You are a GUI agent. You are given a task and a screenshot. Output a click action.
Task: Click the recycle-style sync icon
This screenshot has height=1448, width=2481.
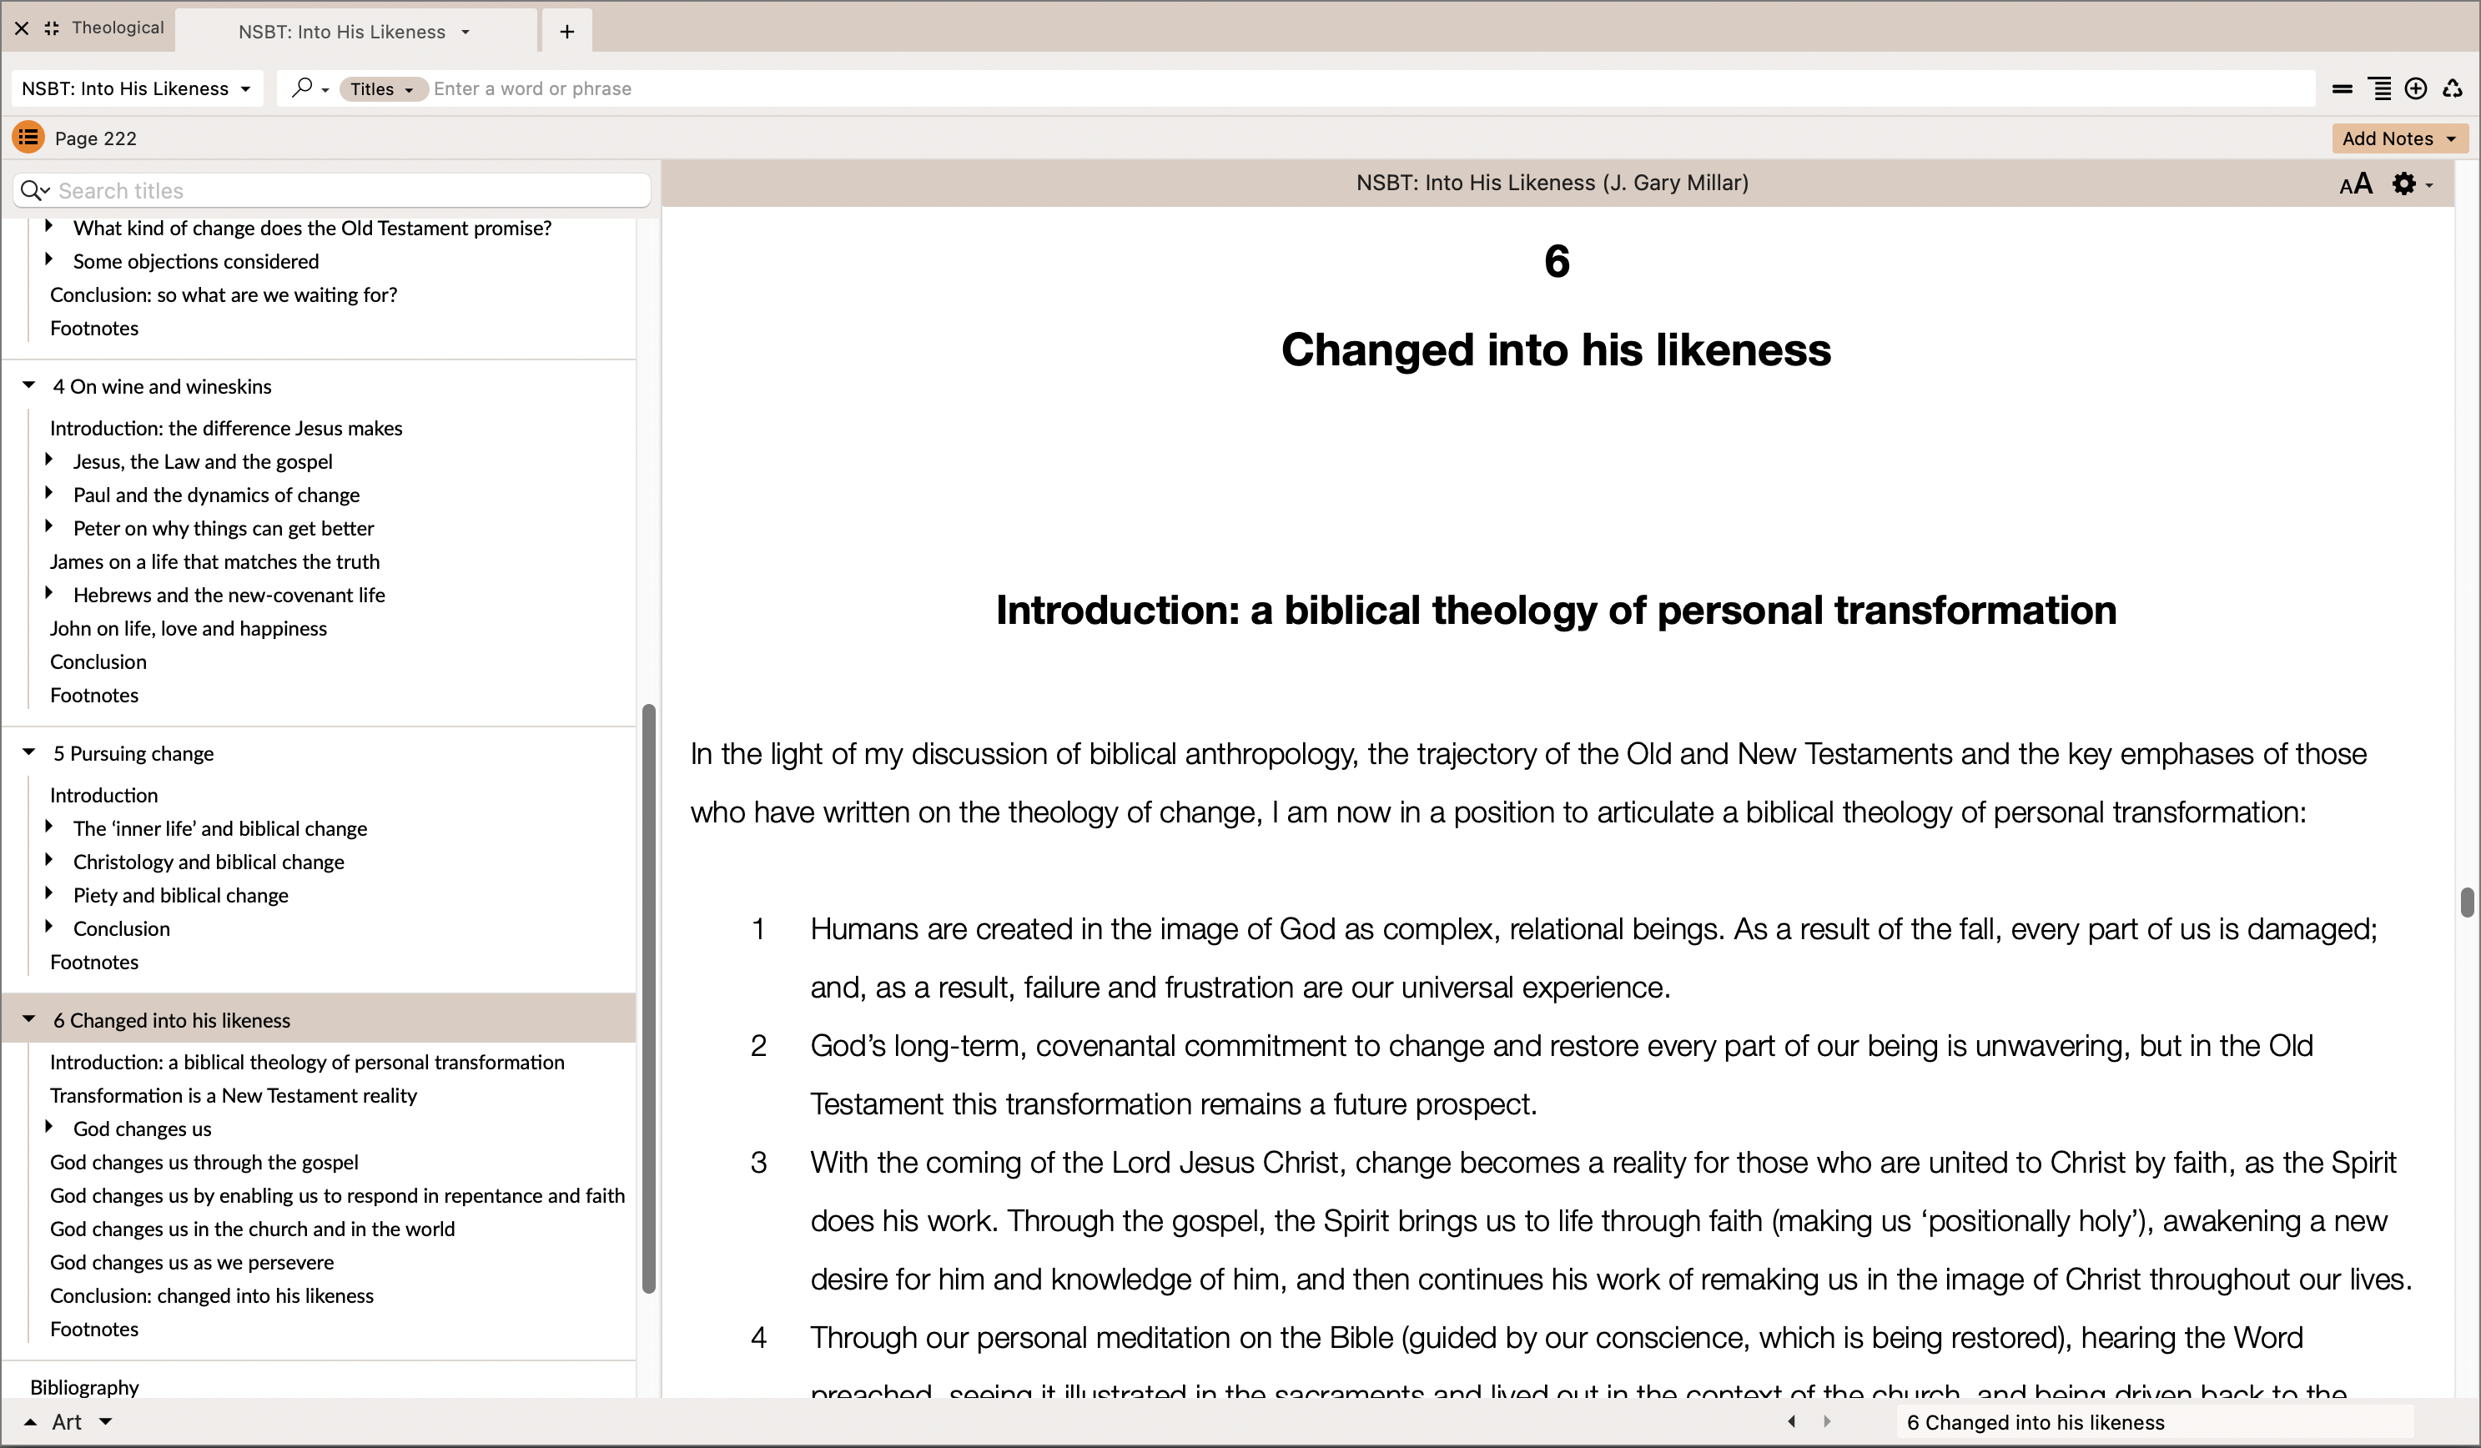pos(2453,88)
